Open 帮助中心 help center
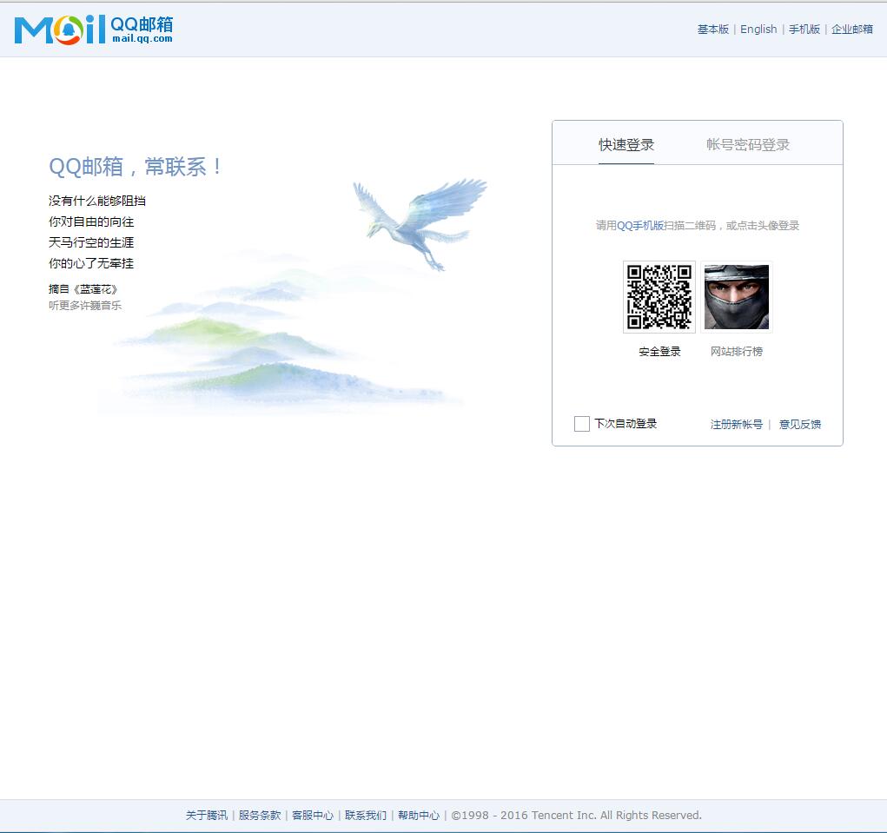This screenshot has height=833, width=887. click(x=419, y=815)
